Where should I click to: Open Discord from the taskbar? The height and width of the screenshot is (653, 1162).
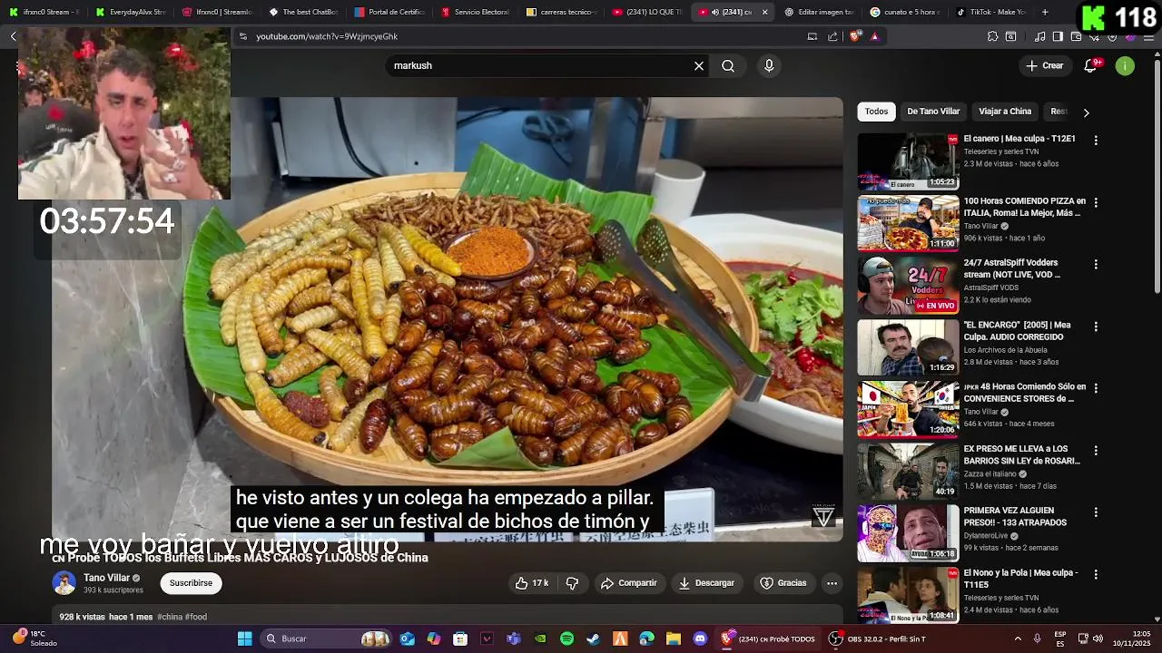click(x=700, y=638)
